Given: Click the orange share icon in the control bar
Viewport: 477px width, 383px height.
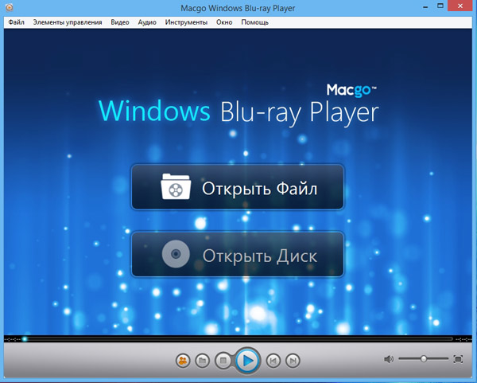Looking at the screenshot, I should point(183,361).
